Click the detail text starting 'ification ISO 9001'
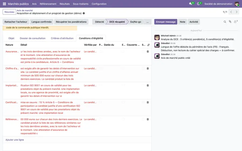Image resolution: width=242 pixels, height=151 pixels. coord(50,91)
